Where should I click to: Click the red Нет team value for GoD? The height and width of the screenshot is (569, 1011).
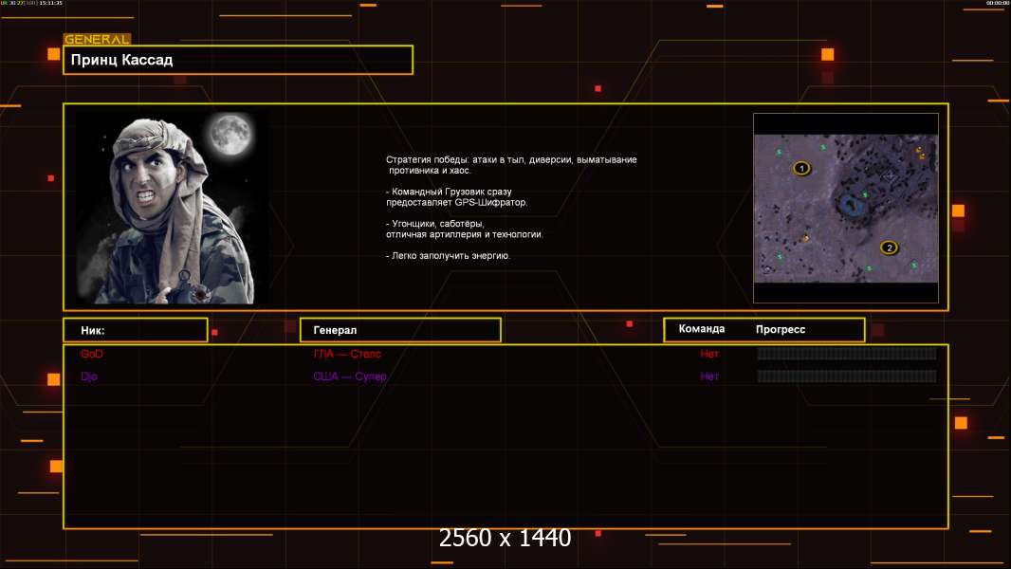[x=709, y=354]
